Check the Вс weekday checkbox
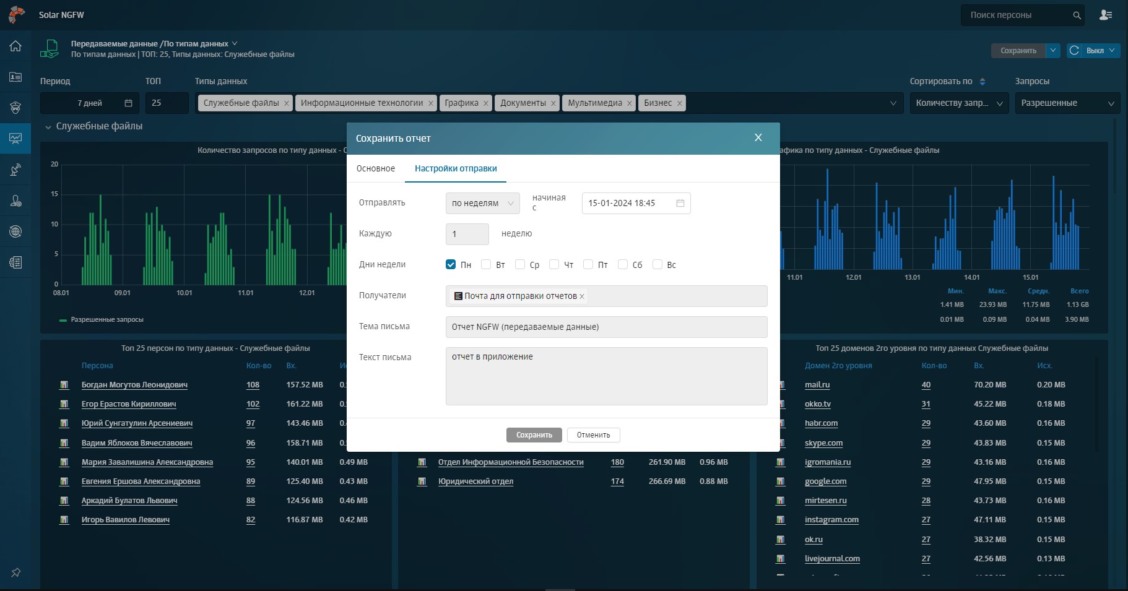Viewport: 1128px width, 591px height. tap(657, 264)
